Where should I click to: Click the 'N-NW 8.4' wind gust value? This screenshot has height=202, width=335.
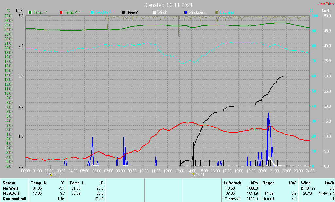tap(326, 194)
